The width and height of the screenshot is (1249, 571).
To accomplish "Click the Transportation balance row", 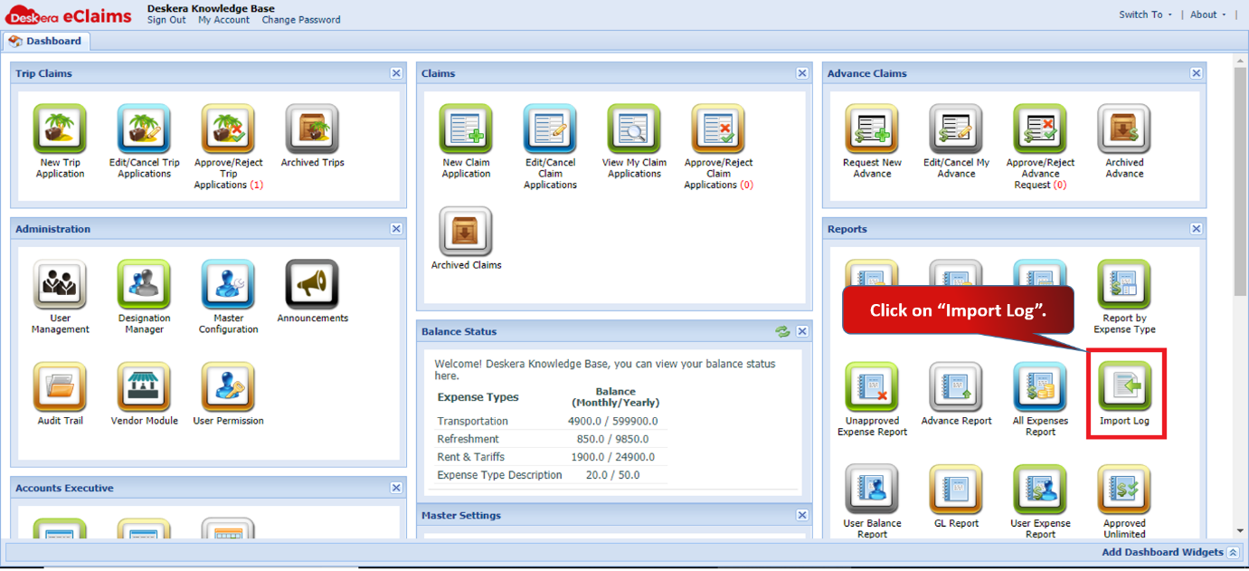I will [551, 421].
